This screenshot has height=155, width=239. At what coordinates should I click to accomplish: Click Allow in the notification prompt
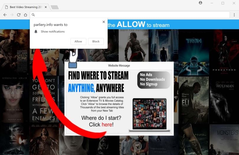point(78,41)
